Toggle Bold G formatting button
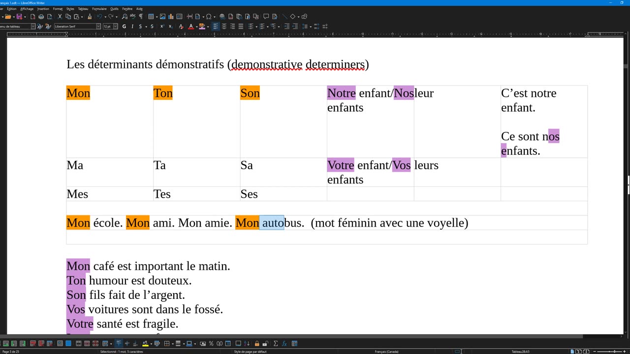This screenshot has width=630, height=354. (x=124, y=27)
